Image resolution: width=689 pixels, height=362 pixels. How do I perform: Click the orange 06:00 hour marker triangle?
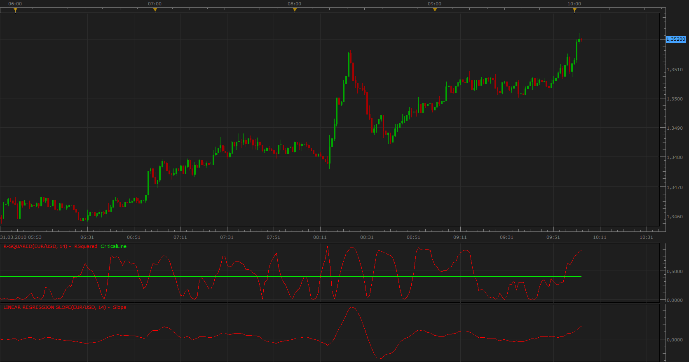15,10
